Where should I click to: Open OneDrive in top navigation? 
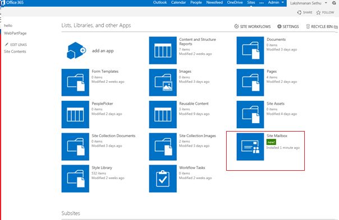click(x=235, y=2)
